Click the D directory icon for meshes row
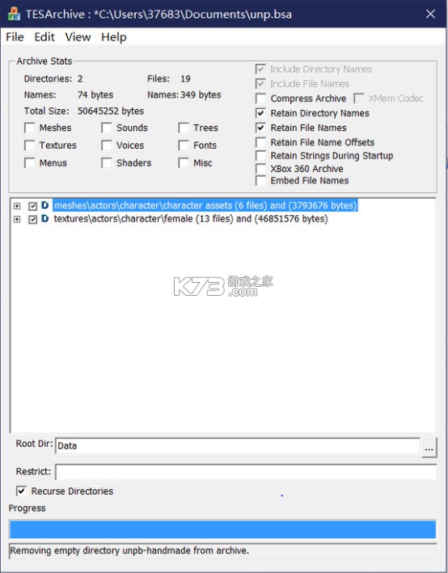448x573 pixels. pyautogui.click(x=44, y=205)
